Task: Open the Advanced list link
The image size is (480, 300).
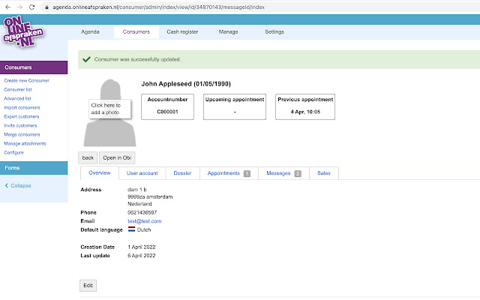Action: click(17, 98)
